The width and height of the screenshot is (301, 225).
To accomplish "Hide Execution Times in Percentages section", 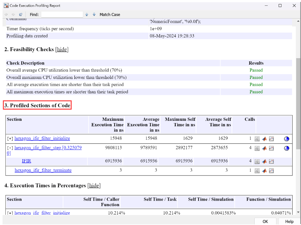I will click(94, 186).
